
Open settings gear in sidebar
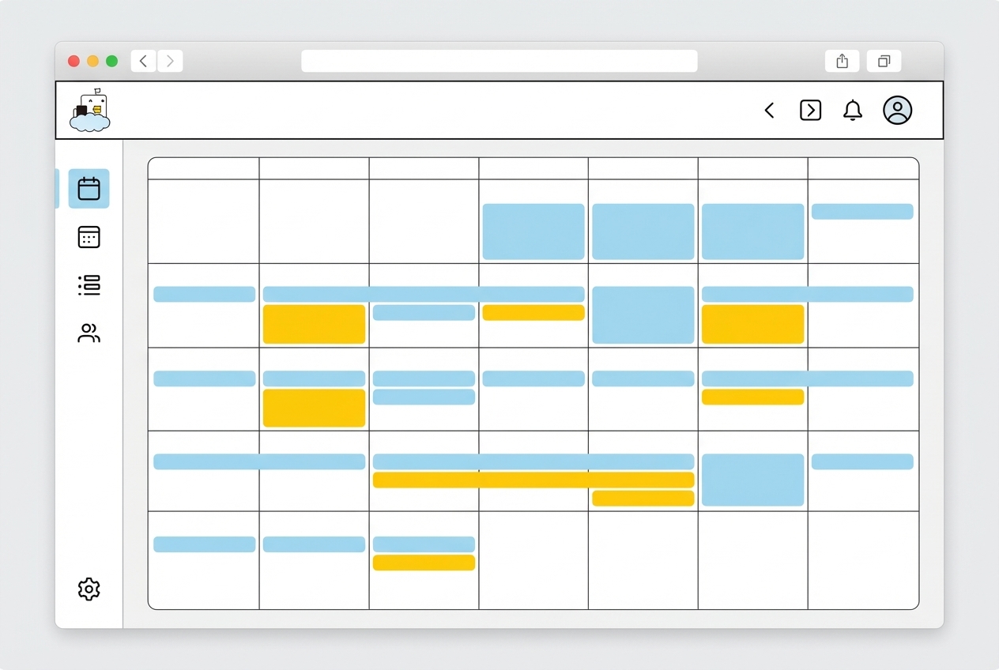[89, 589]
